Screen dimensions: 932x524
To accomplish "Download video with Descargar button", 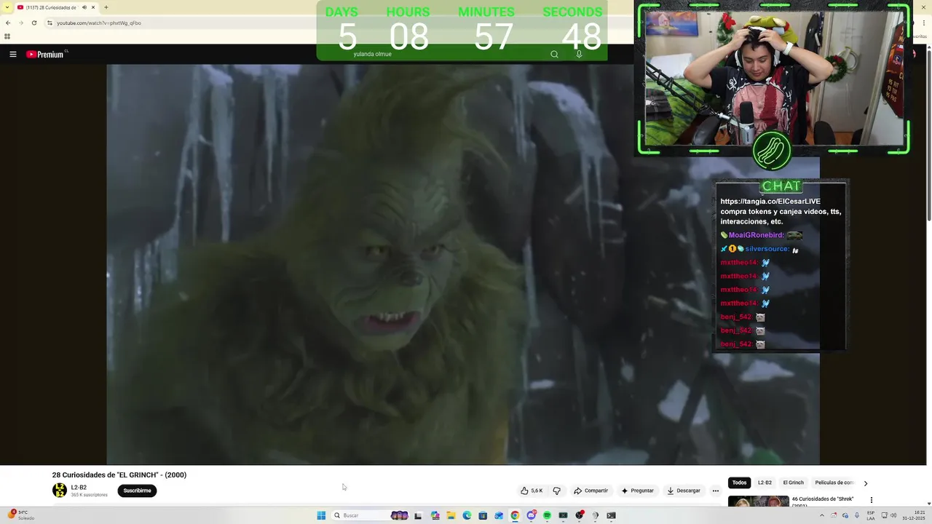I will coord(684,491).
